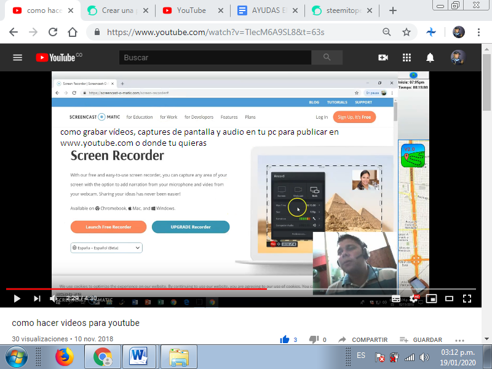This screenshot has height=369, width=492.
Task: Click GUARDAR to save the video
Action: (x=421, y=339)
